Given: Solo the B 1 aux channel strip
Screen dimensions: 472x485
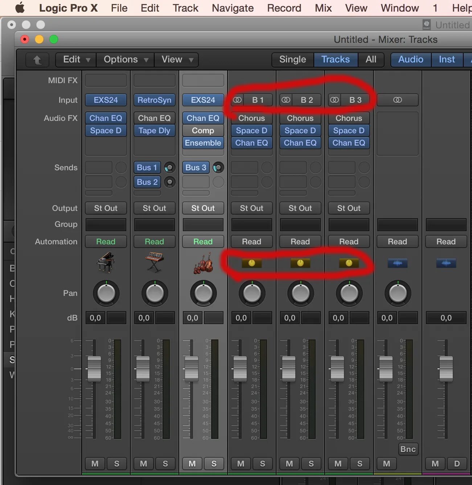Looking at the screenshot, I should pyautogui.click(x=263, y=464).
